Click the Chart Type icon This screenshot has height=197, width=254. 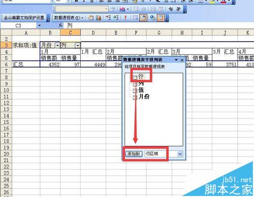tap(122, 9)
